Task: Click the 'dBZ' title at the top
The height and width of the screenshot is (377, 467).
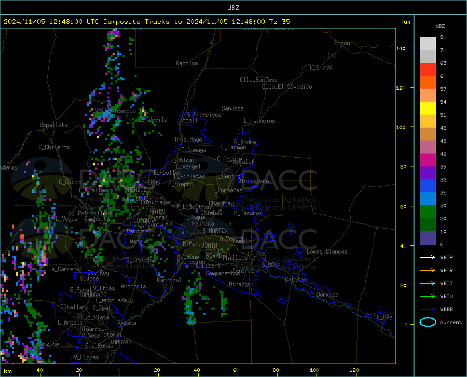Action: click(233, 8)
